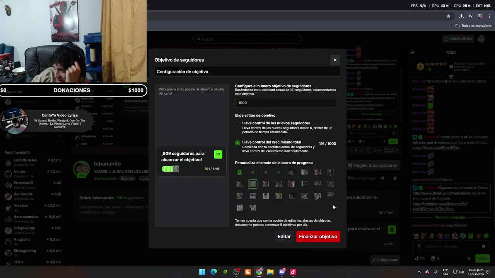Open 'Todos los marcadores' bookmarks folder
The width and height of the screenshot is (495, 278).
click(473, 26)
